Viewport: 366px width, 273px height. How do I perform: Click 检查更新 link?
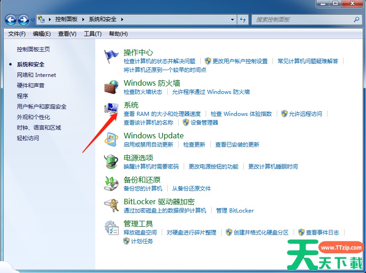tap(194, 145)
